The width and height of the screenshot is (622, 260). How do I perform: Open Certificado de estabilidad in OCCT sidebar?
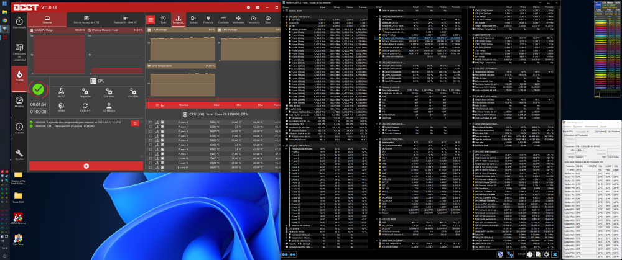(19, 52)
